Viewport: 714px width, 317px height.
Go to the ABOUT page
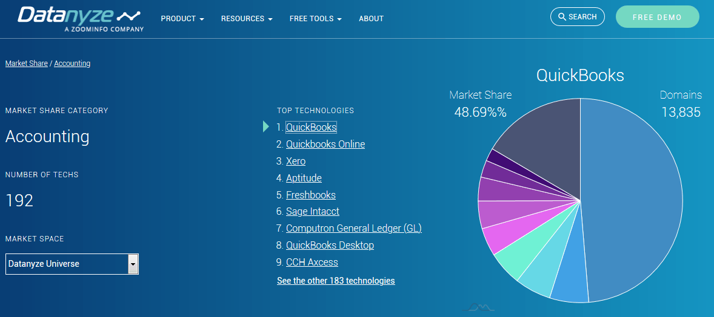tap(371, 19)
